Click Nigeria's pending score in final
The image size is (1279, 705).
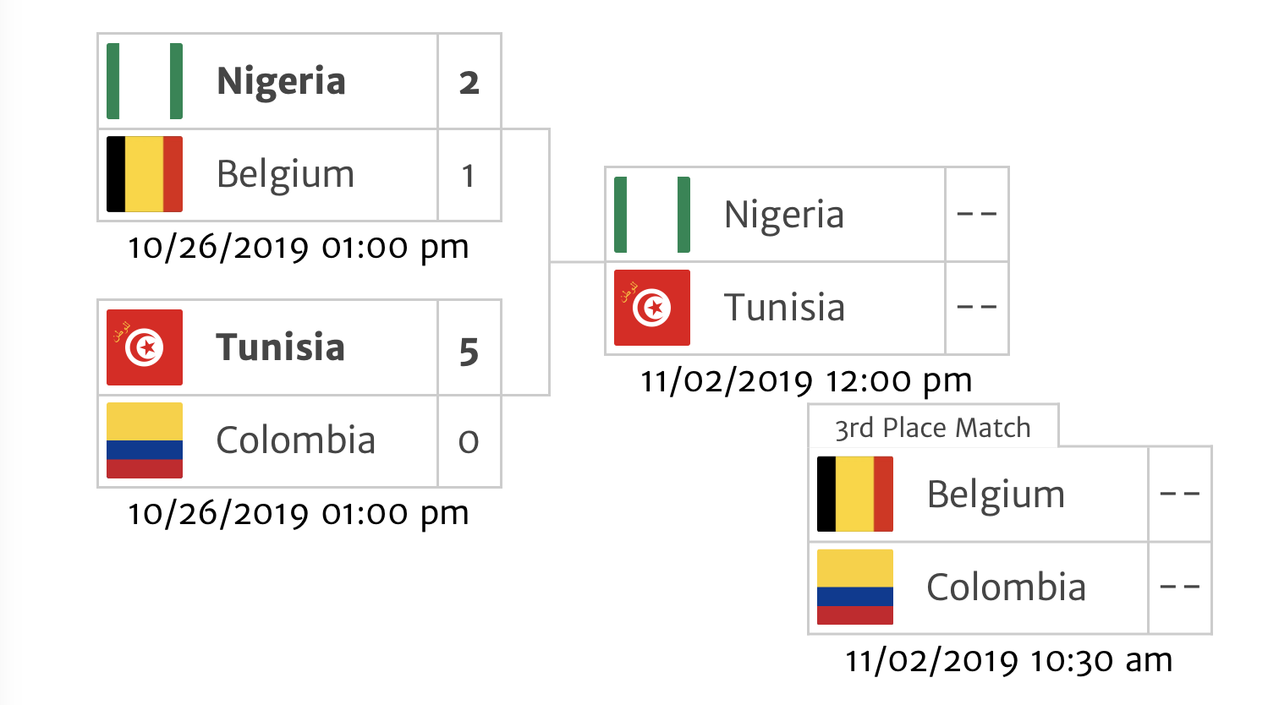coord(977,215)
